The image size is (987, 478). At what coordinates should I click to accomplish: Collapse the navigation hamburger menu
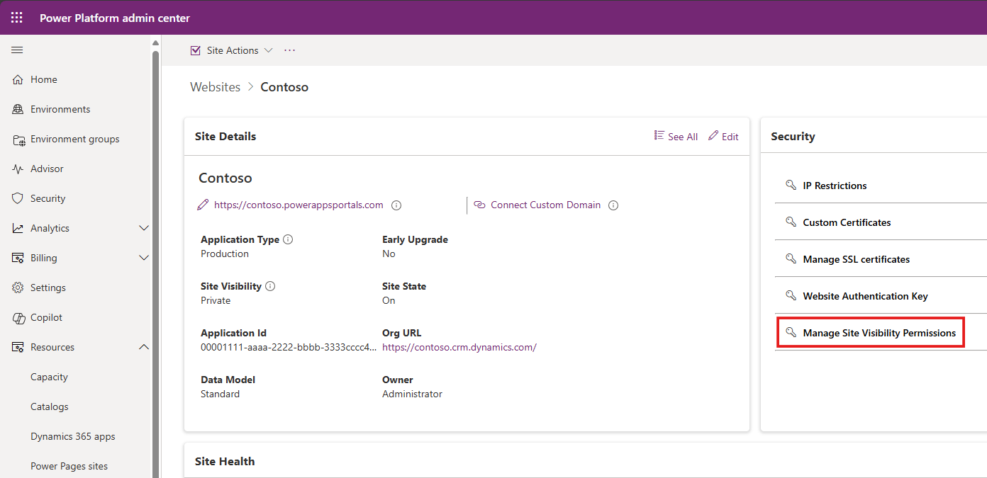(x=17, y=50)
